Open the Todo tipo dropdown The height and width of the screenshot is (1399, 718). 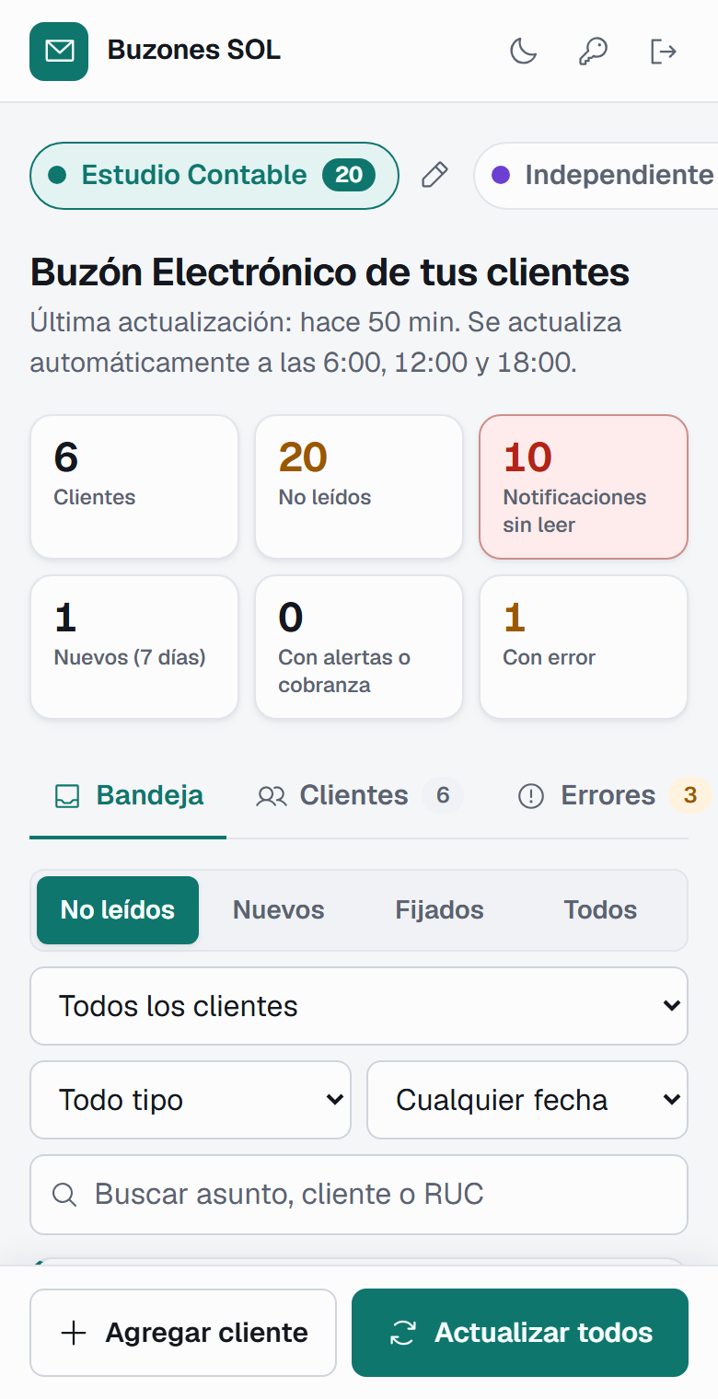tap(191, 1100)
